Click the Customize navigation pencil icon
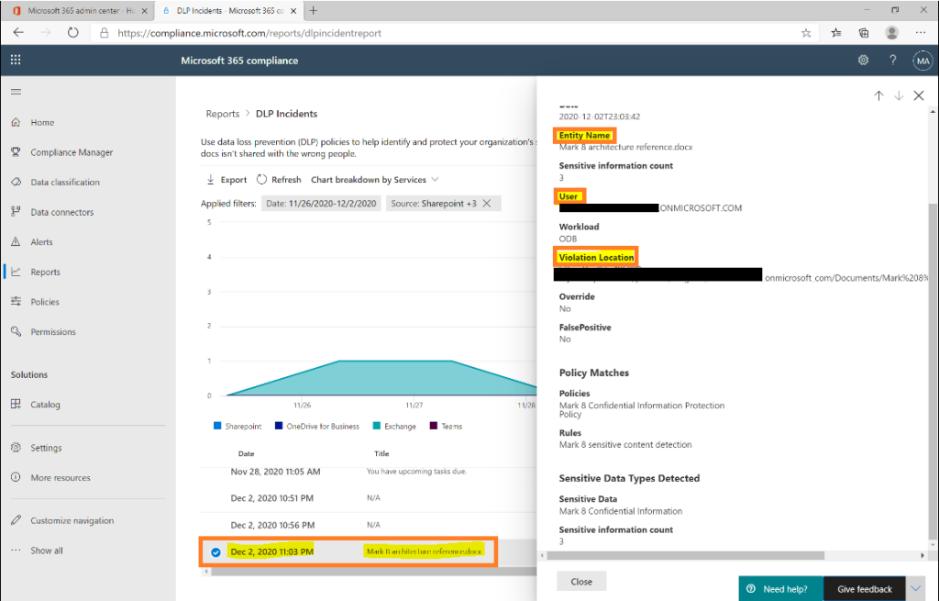 [17, 520]
